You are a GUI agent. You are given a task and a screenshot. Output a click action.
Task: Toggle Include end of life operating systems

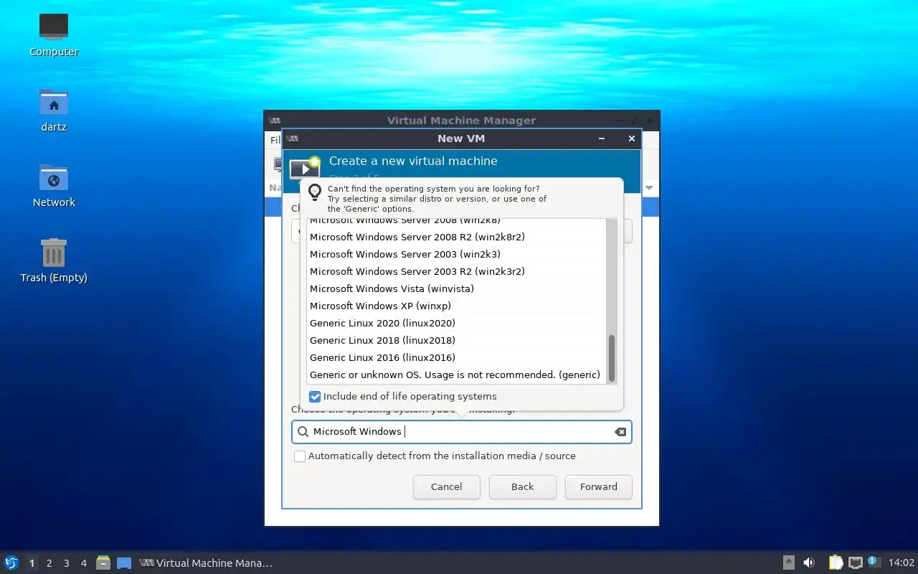click(x=315, y=397)
